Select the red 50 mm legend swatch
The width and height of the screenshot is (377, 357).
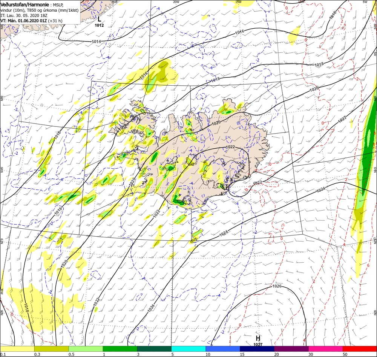tap(360, 349)
